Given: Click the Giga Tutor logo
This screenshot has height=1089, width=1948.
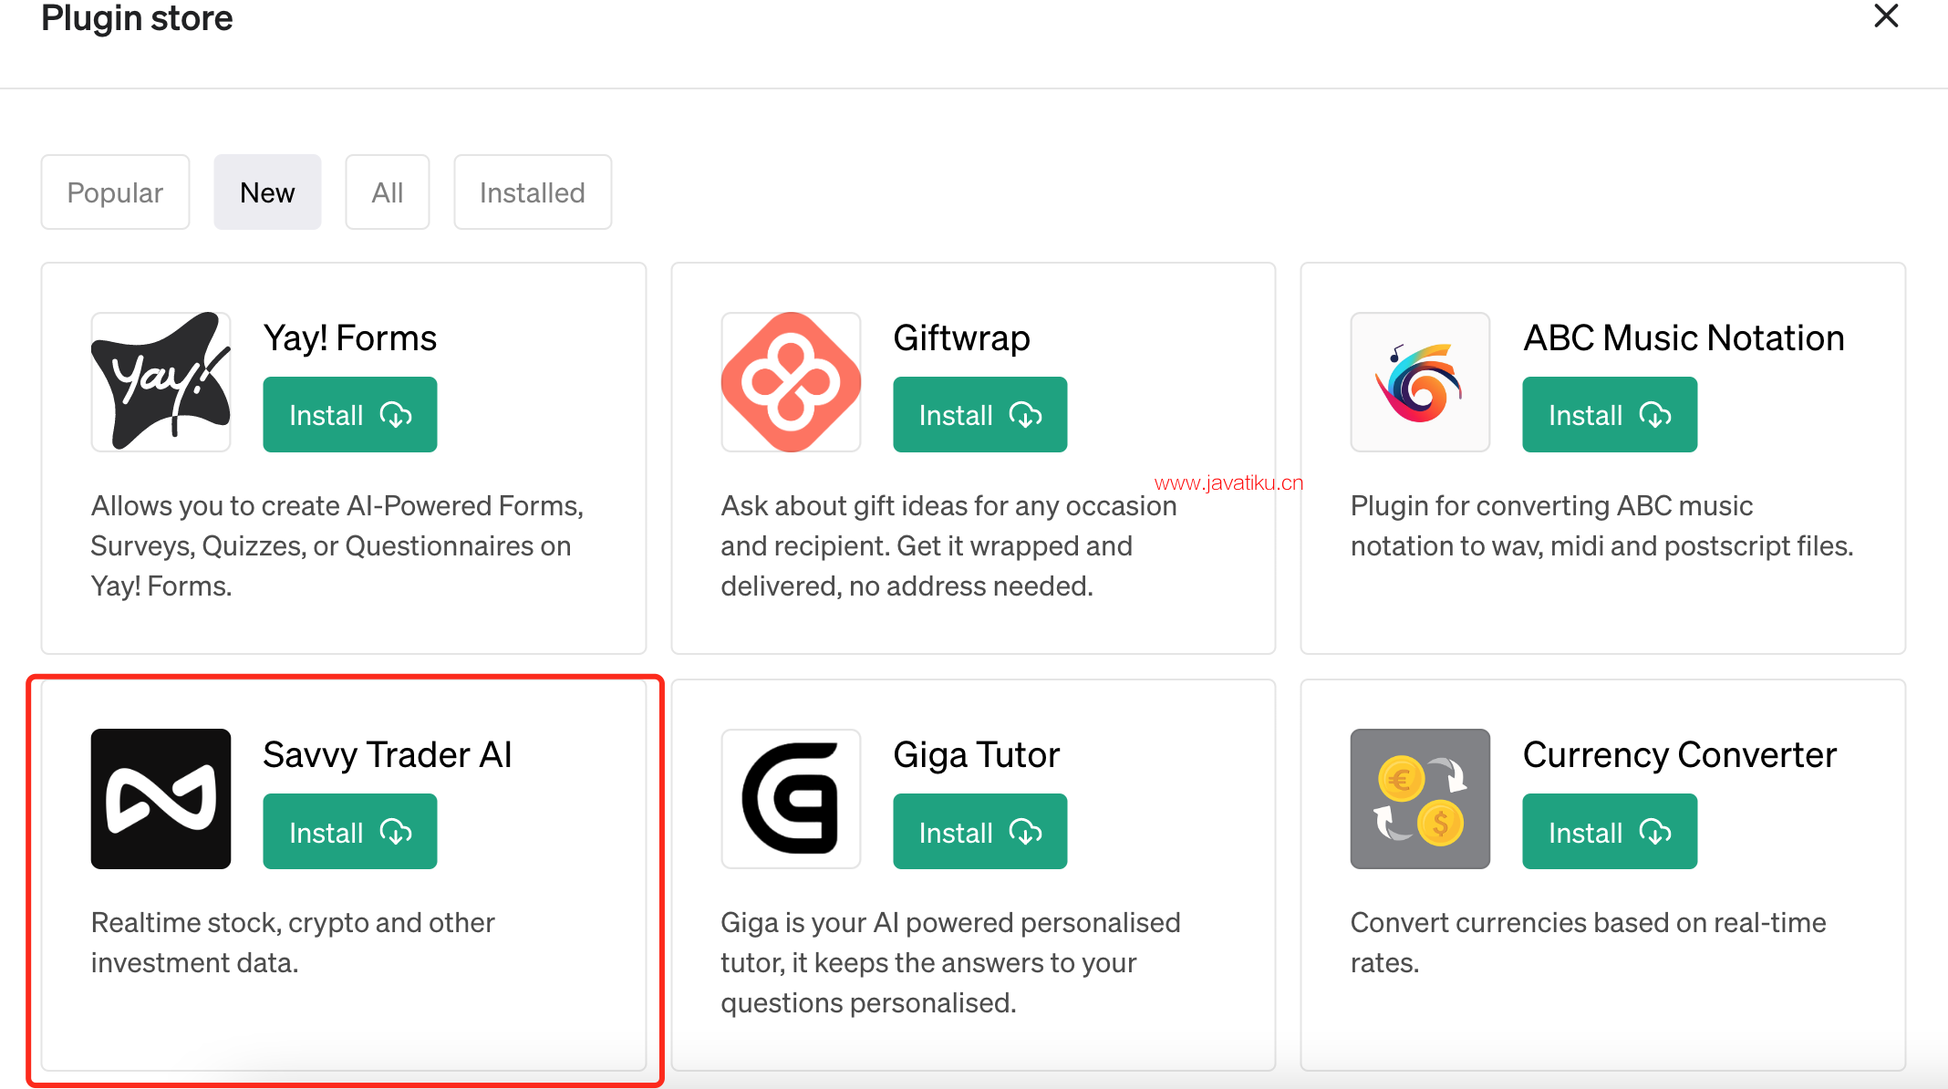Looking at the screenshot, I should [x=791, y=799].
